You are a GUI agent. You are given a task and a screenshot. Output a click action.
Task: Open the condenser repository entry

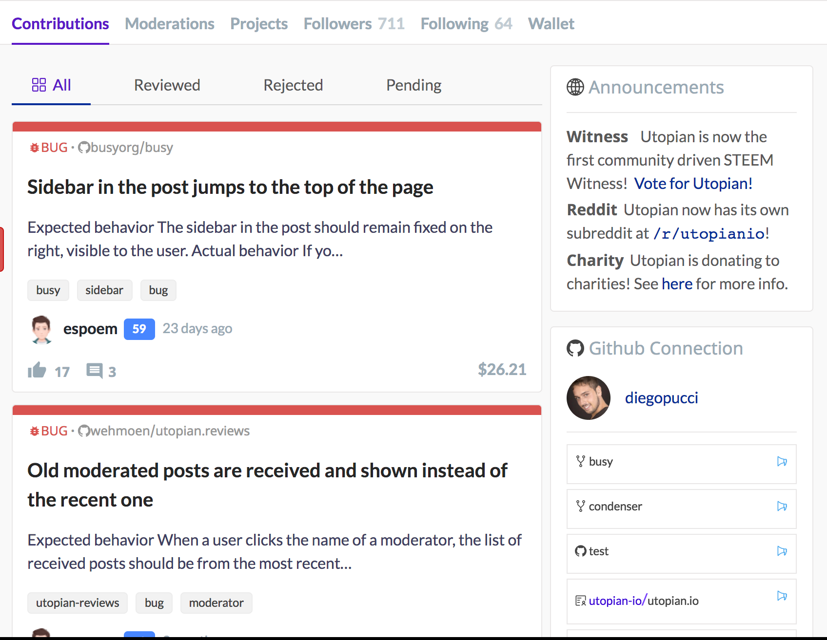(x=682, y=509)
